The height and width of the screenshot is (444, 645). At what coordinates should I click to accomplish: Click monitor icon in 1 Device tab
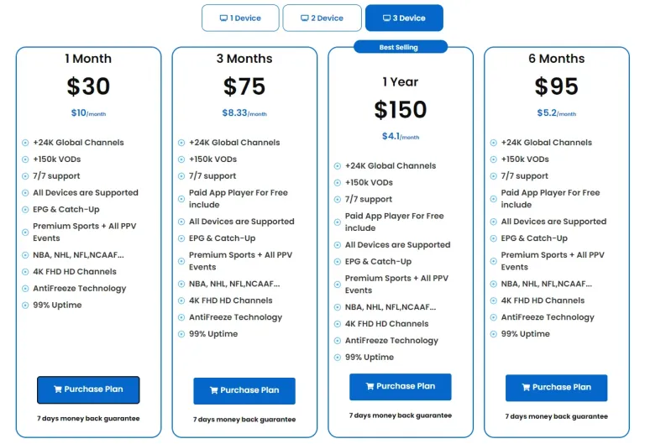(223, 18)
